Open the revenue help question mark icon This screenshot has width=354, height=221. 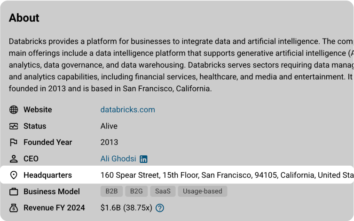click(x=160, y=208)
